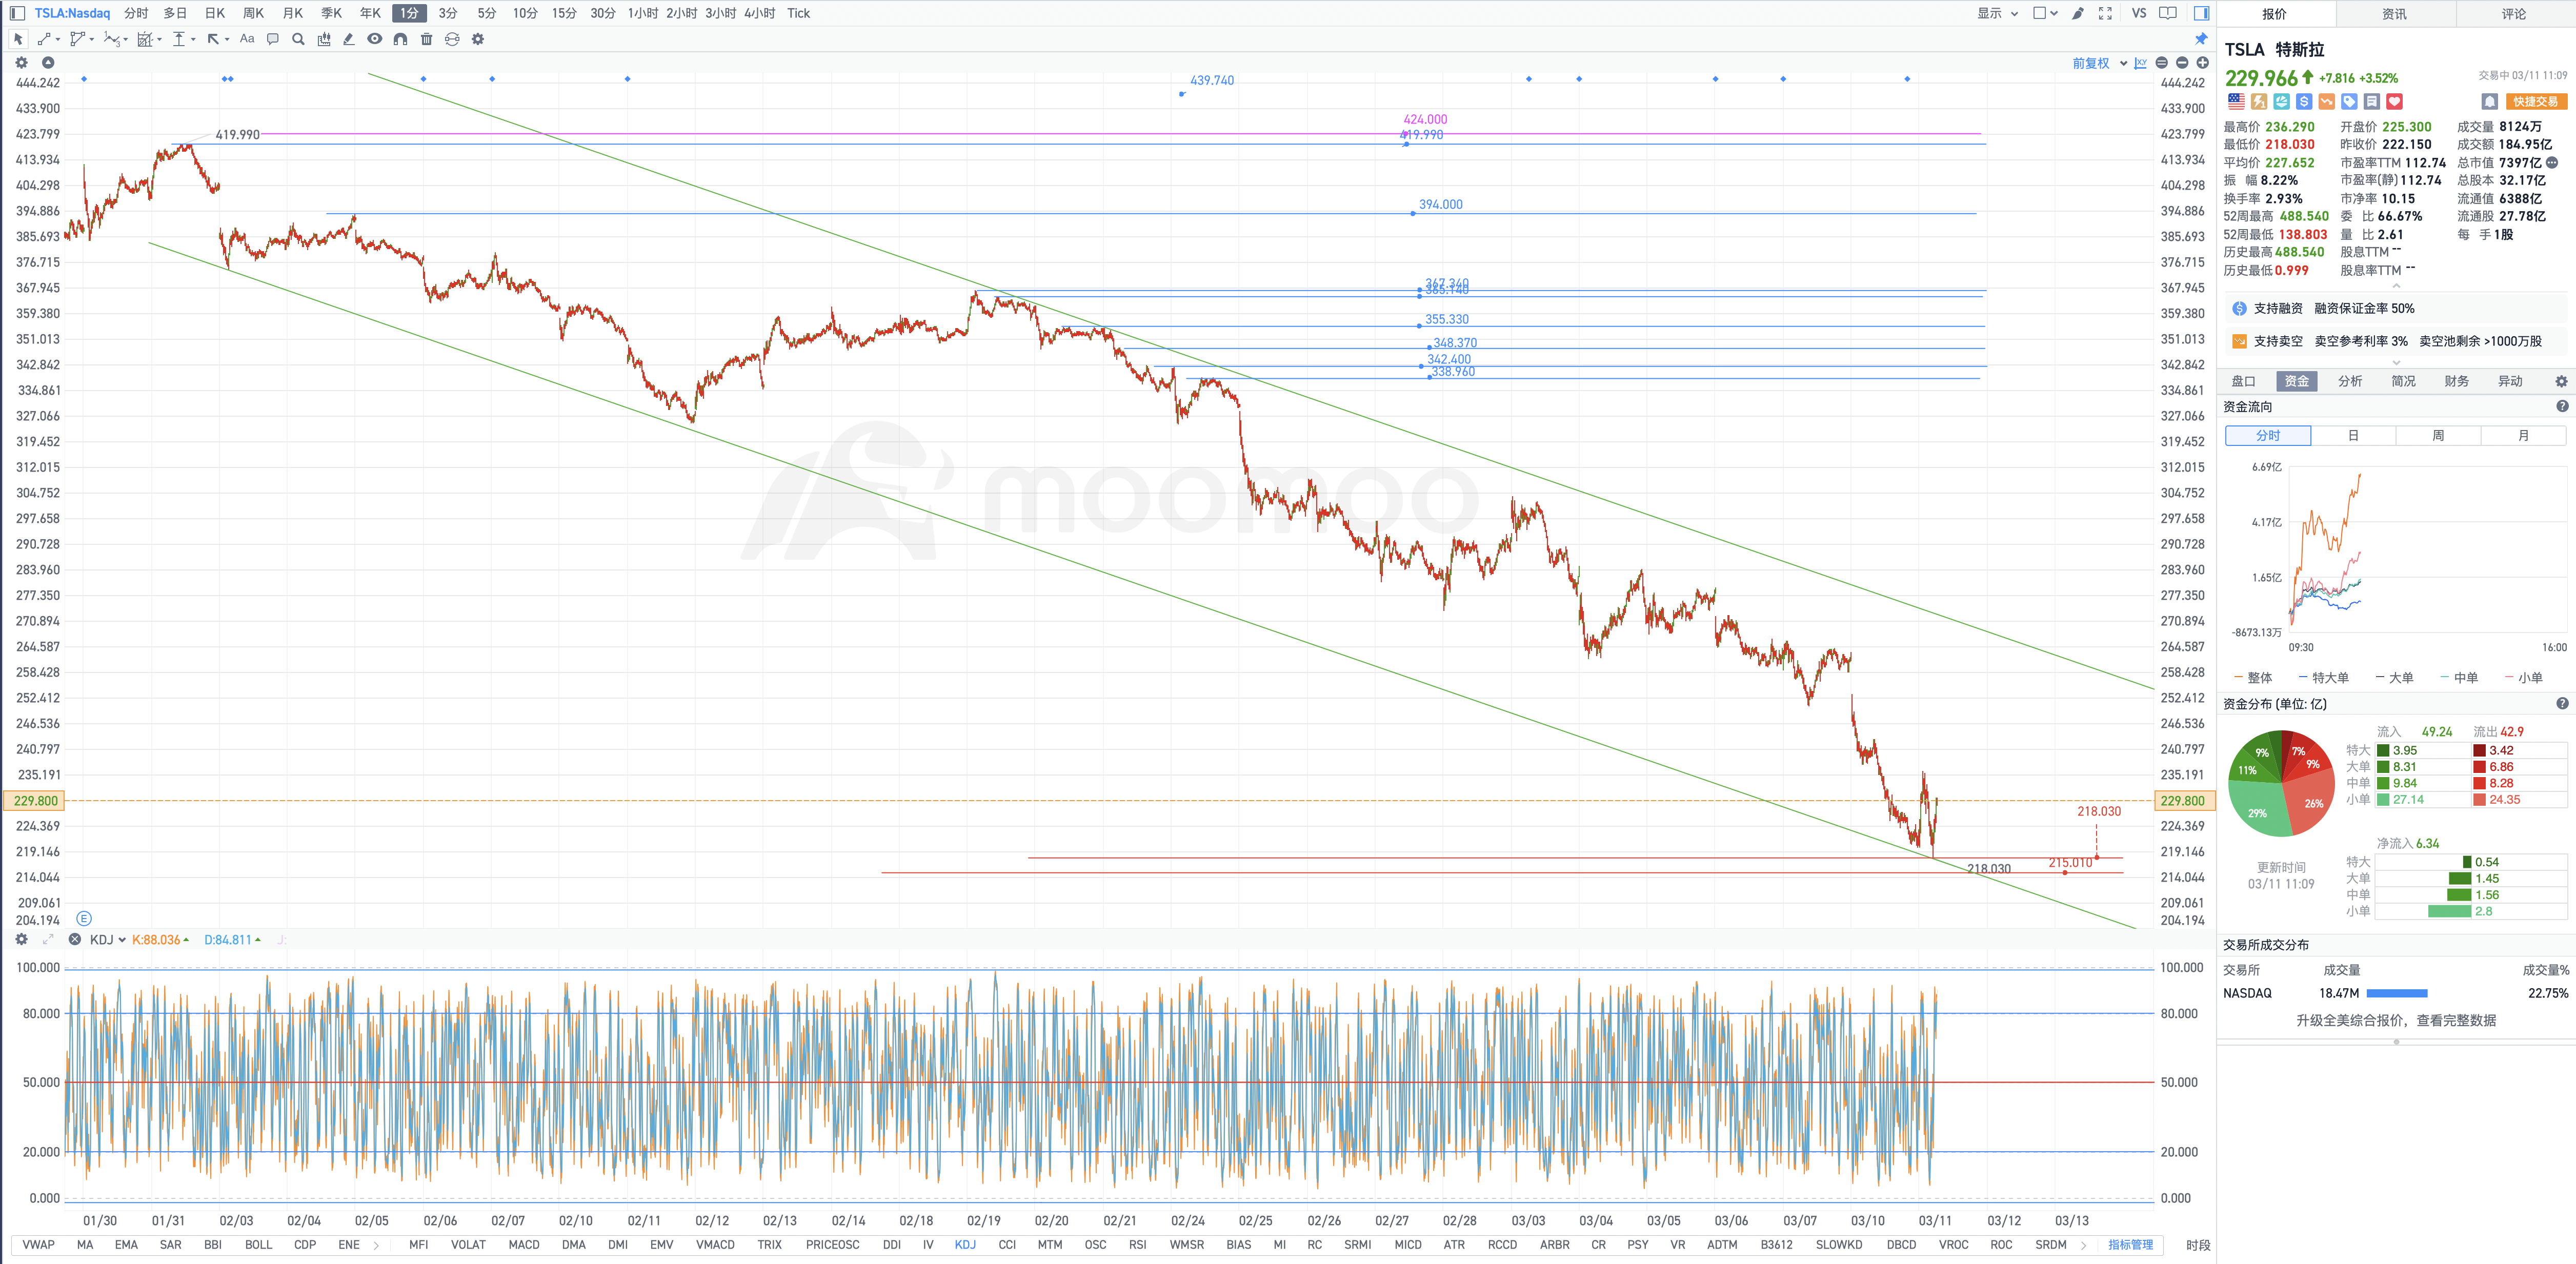Toggle the left sidebar panel icon

click(16, 13)
